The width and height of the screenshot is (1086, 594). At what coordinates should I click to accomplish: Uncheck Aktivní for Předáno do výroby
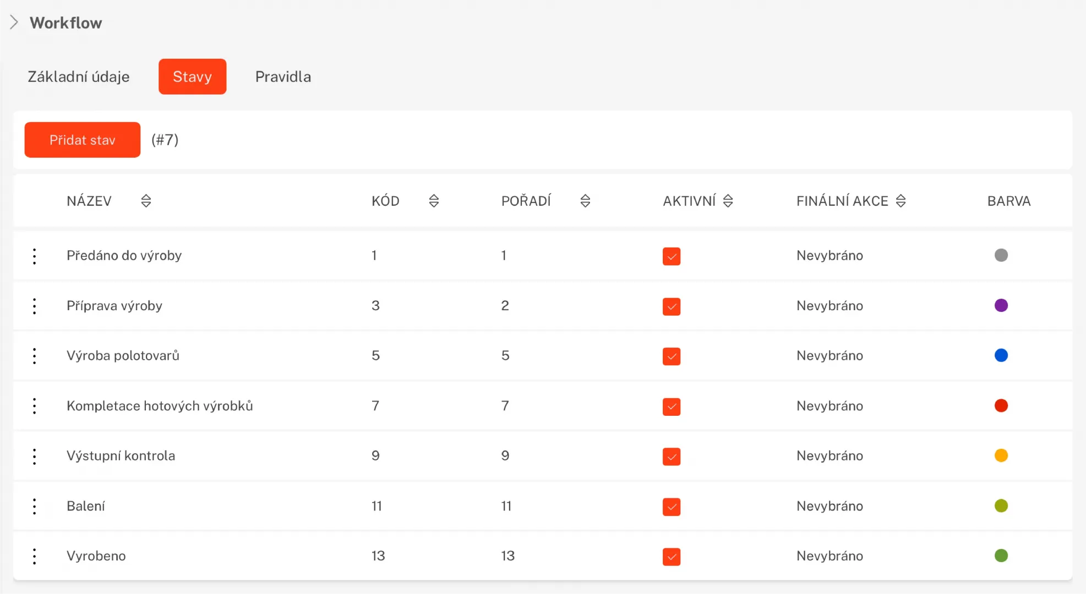(671, 256)
